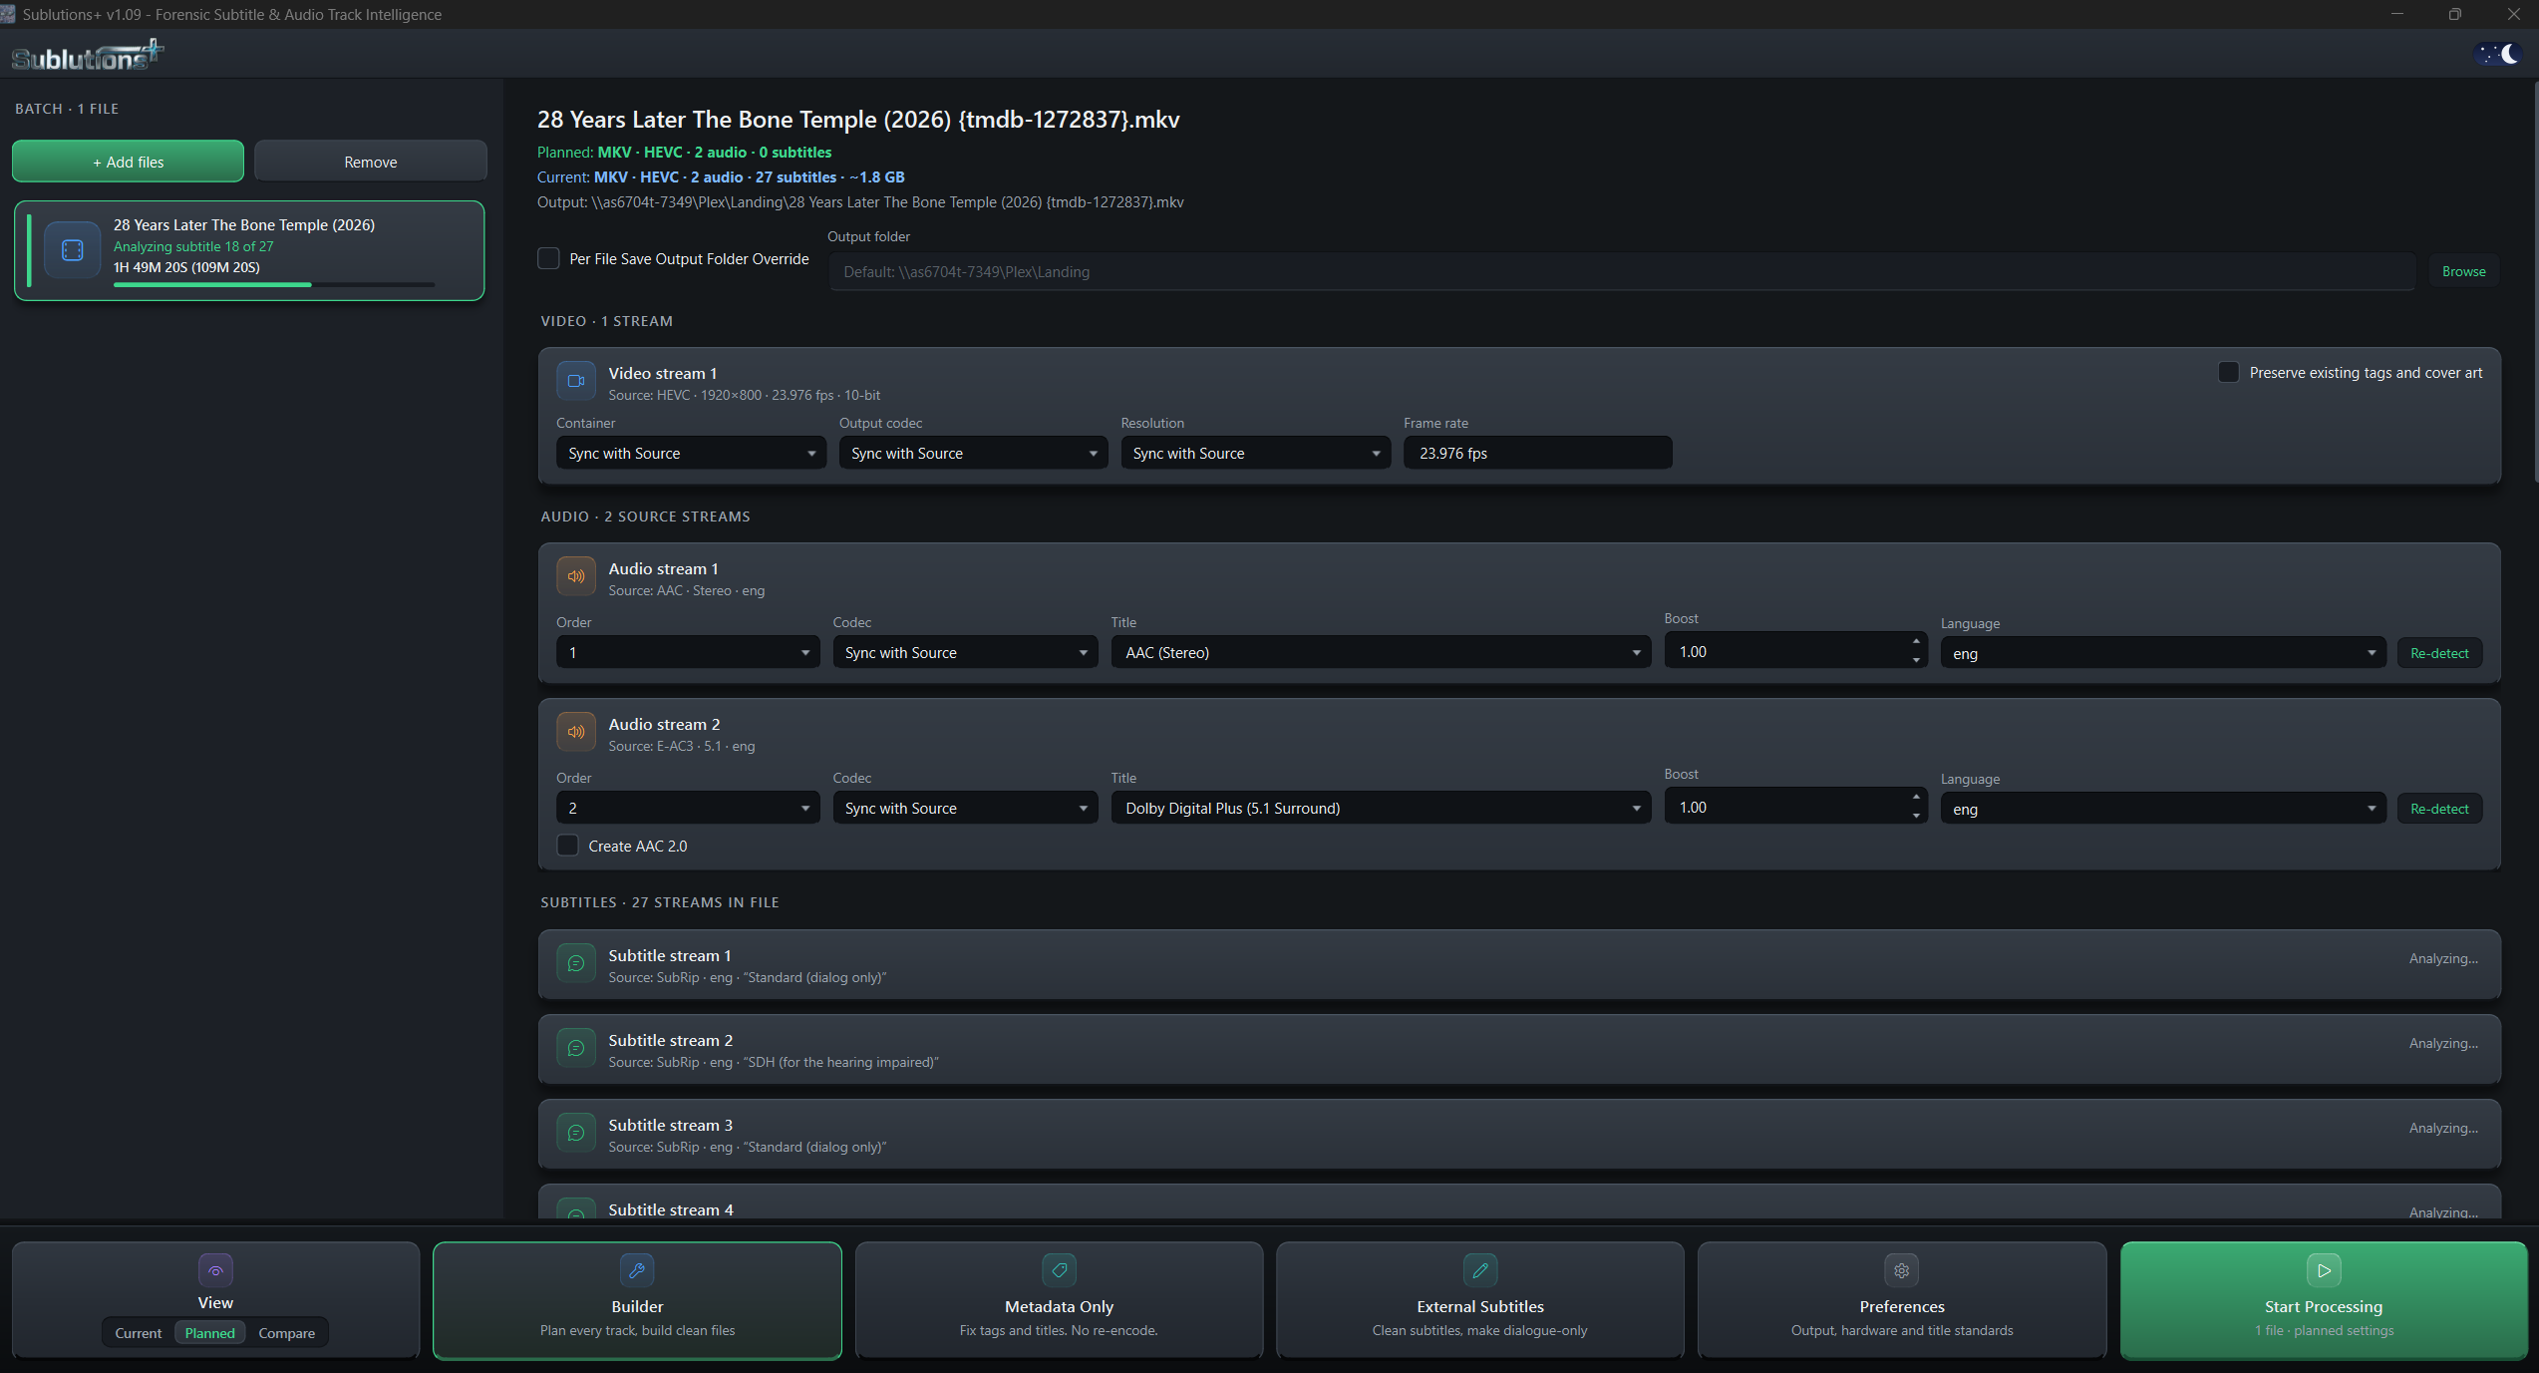Image resolution: width=2539 pixels, height=1373 pixels.
Task: Open Audio stream 1 Order dropdown
Action: 688,652
